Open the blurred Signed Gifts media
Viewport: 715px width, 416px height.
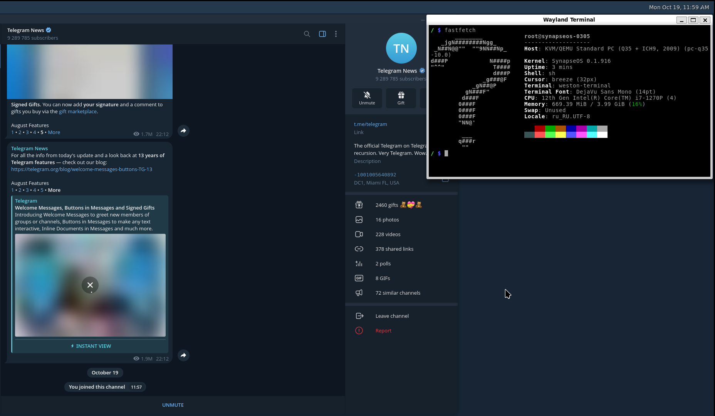tap(90, 72)
